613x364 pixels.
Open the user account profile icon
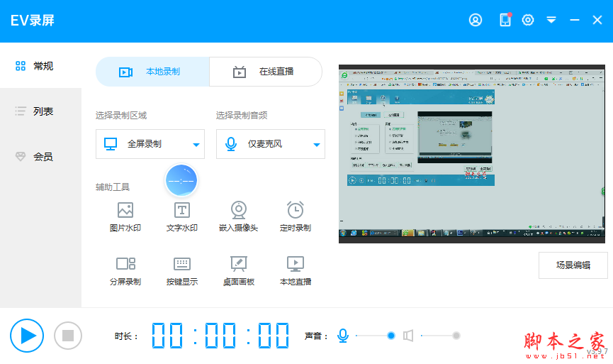click(476, 20)
